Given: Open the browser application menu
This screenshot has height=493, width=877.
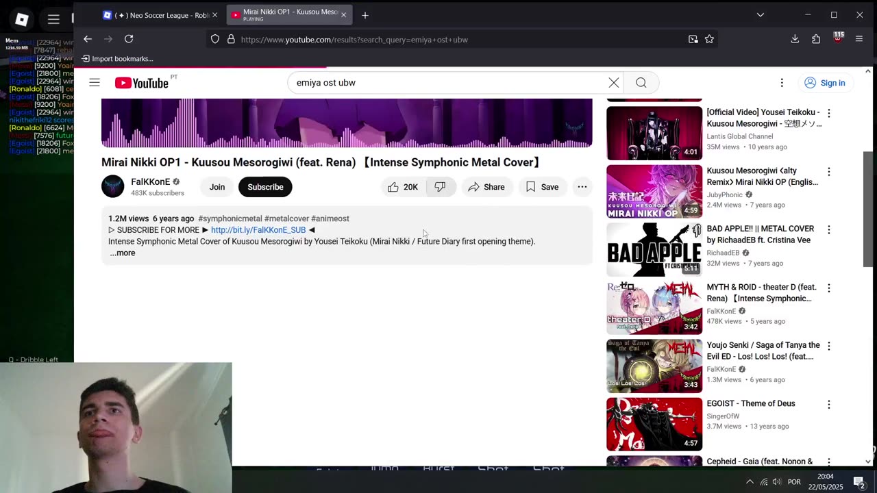Looking at the screenshot, I should coord(859,39).
